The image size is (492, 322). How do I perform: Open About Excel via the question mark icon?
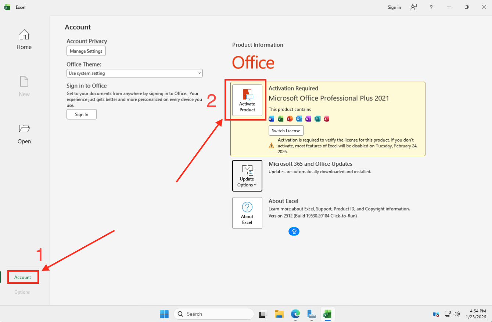tap(247, 212)
